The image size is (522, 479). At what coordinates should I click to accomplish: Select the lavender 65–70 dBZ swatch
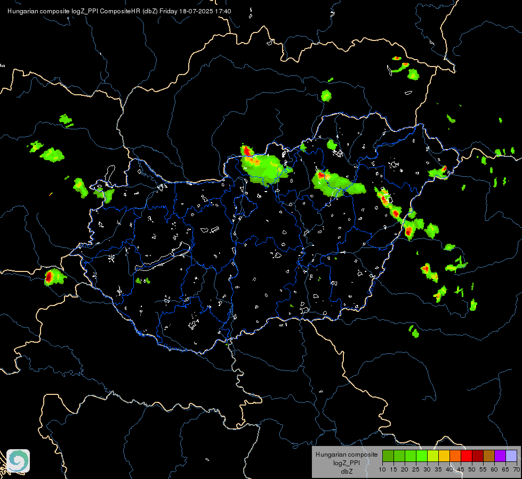pos(511,456)
